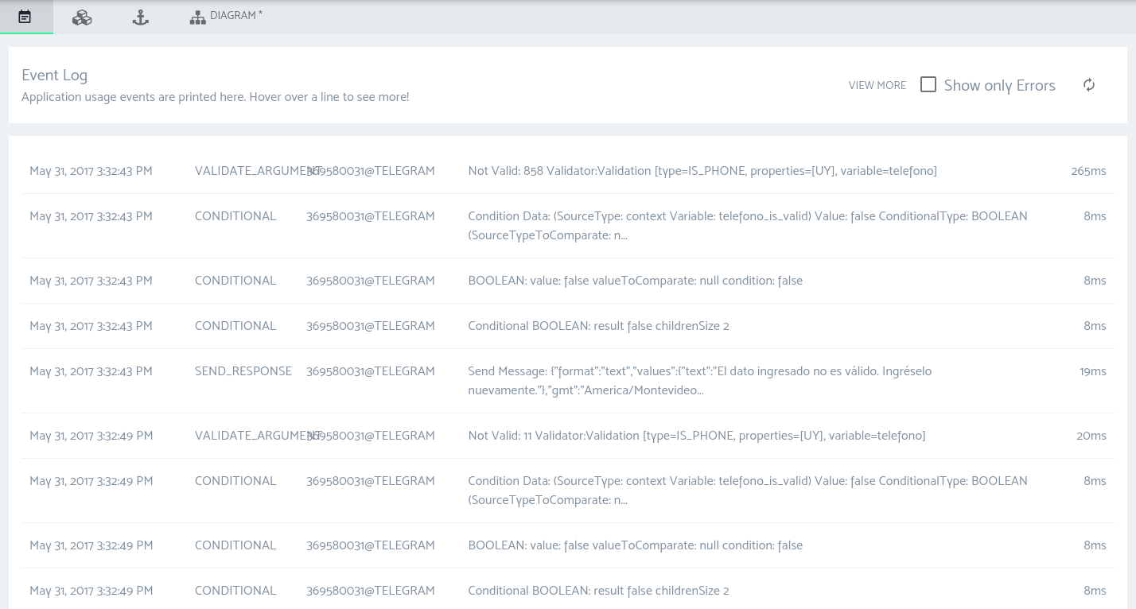
Task: Enable the Show only Errors checkbox
Action: pos(928,84)
